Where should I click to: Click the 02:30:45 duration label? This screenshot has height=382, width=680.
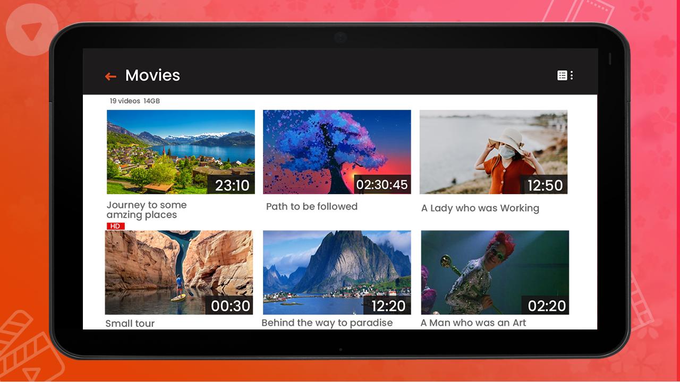[382, 185]
